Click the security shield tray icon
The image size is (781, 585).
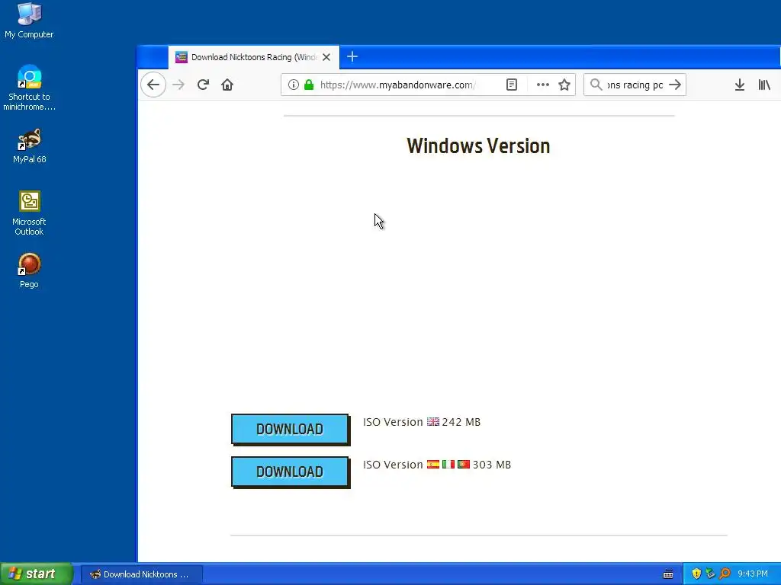696,574
